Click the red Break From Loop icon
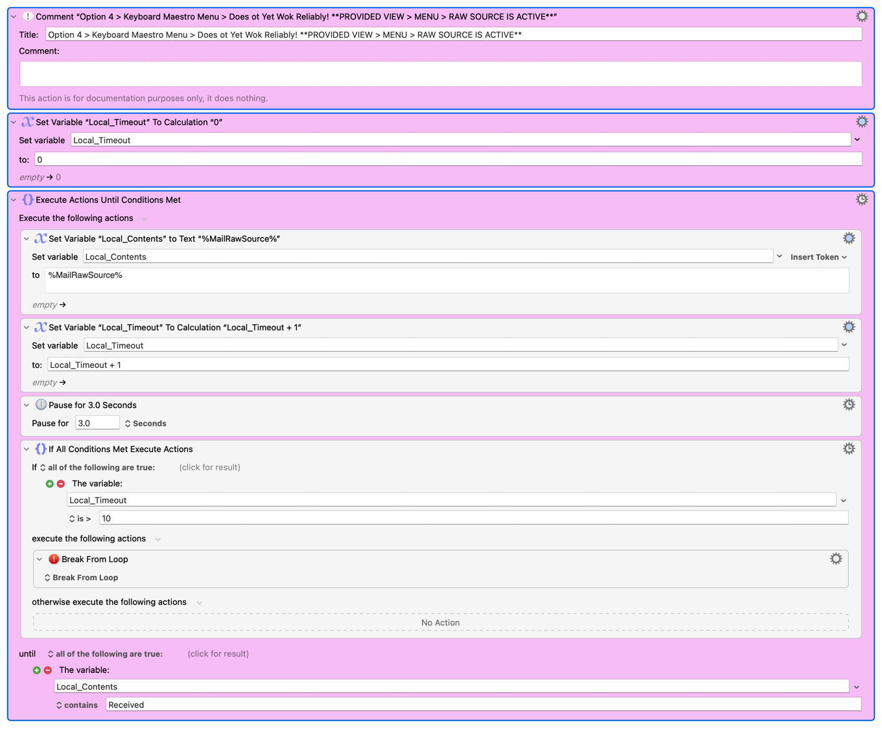The width and height of the screenshot is (882, 730). click(54, 559)
